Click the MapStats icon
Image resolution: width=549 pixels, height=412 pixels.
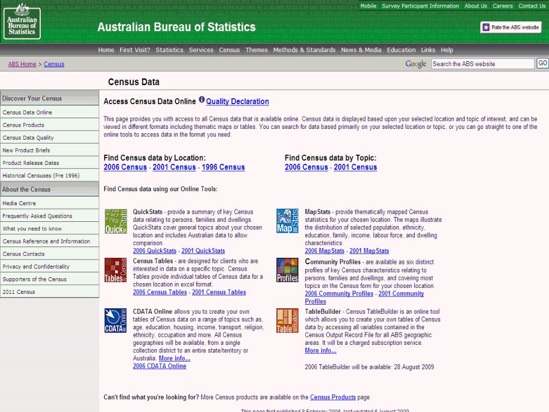coord(288,221)
